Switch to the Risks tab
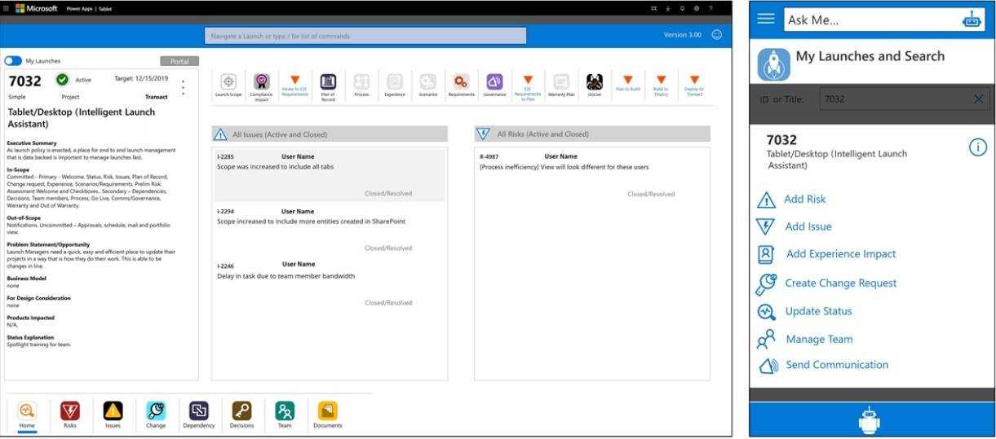Viewport: 996px width, 439px height. tap(70, 413)
